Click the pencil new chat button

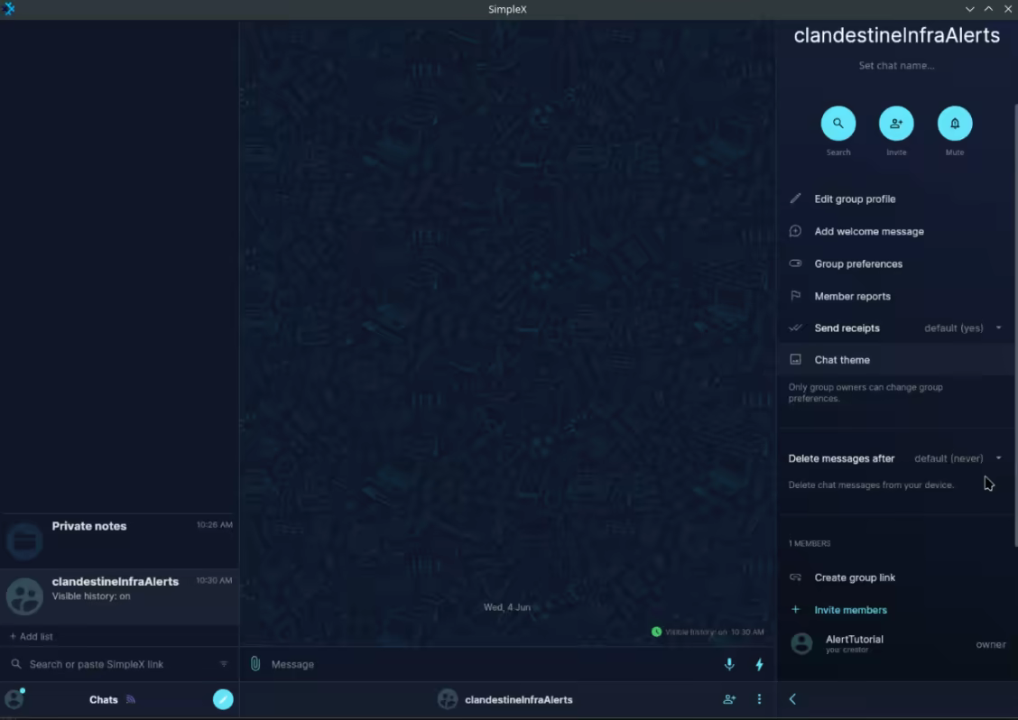[223, 699]
